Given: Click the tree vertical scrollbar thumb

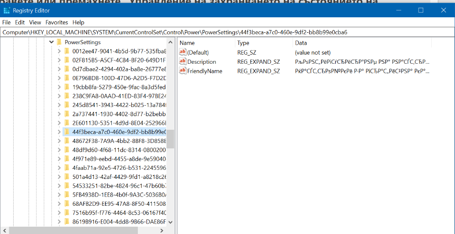Looking at the screenshot, I should (171, 139).
